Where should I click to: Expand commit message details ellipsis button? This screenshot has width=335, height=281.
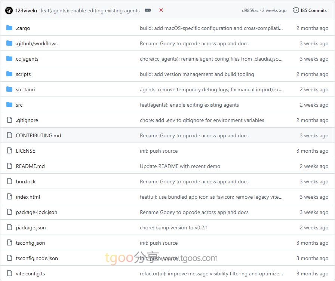pyautogui.click(x=148, y=10)
